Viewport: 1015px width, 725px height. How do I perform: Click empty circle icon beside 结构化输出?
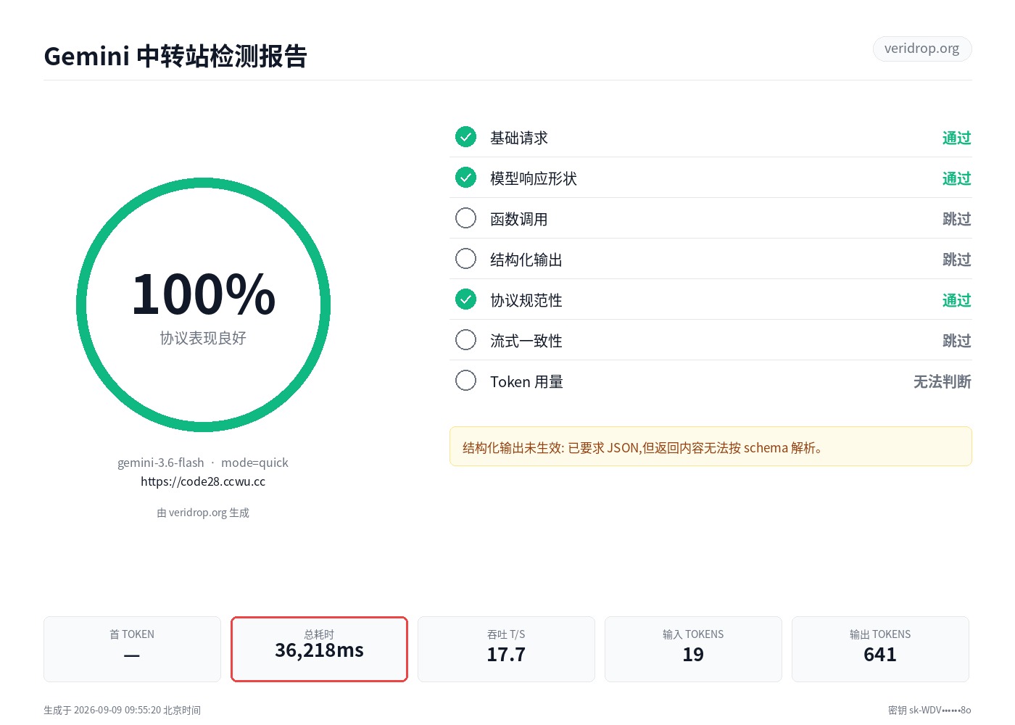tap(465, 258)
